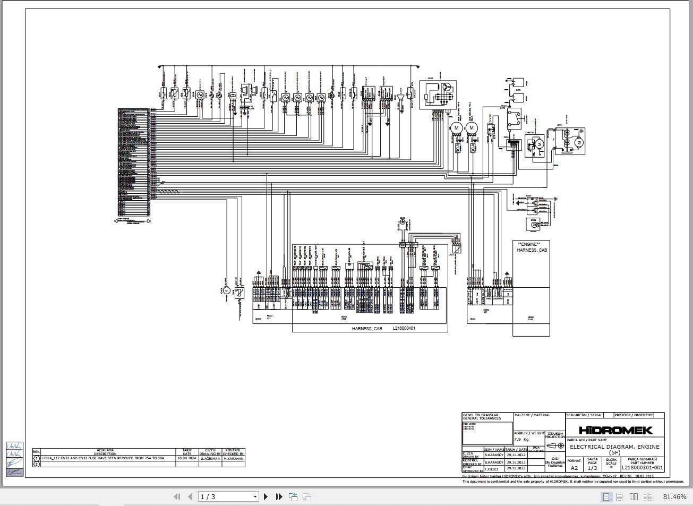Viewport: 693px width, 506px height.
Task: Click the revision date 10.09.2024
Action: pos(187,458)
